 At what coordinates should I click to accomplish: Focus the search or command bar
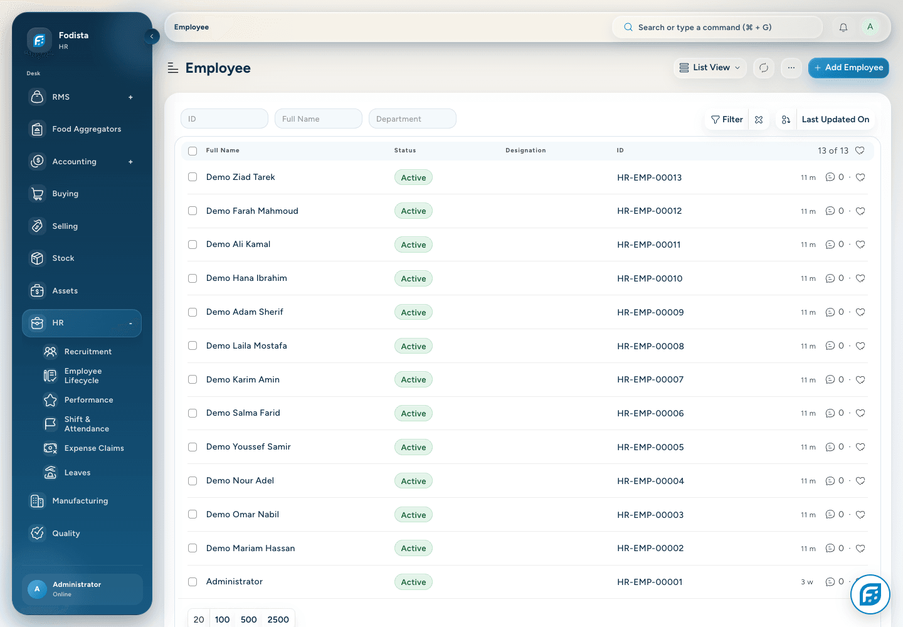717,28
